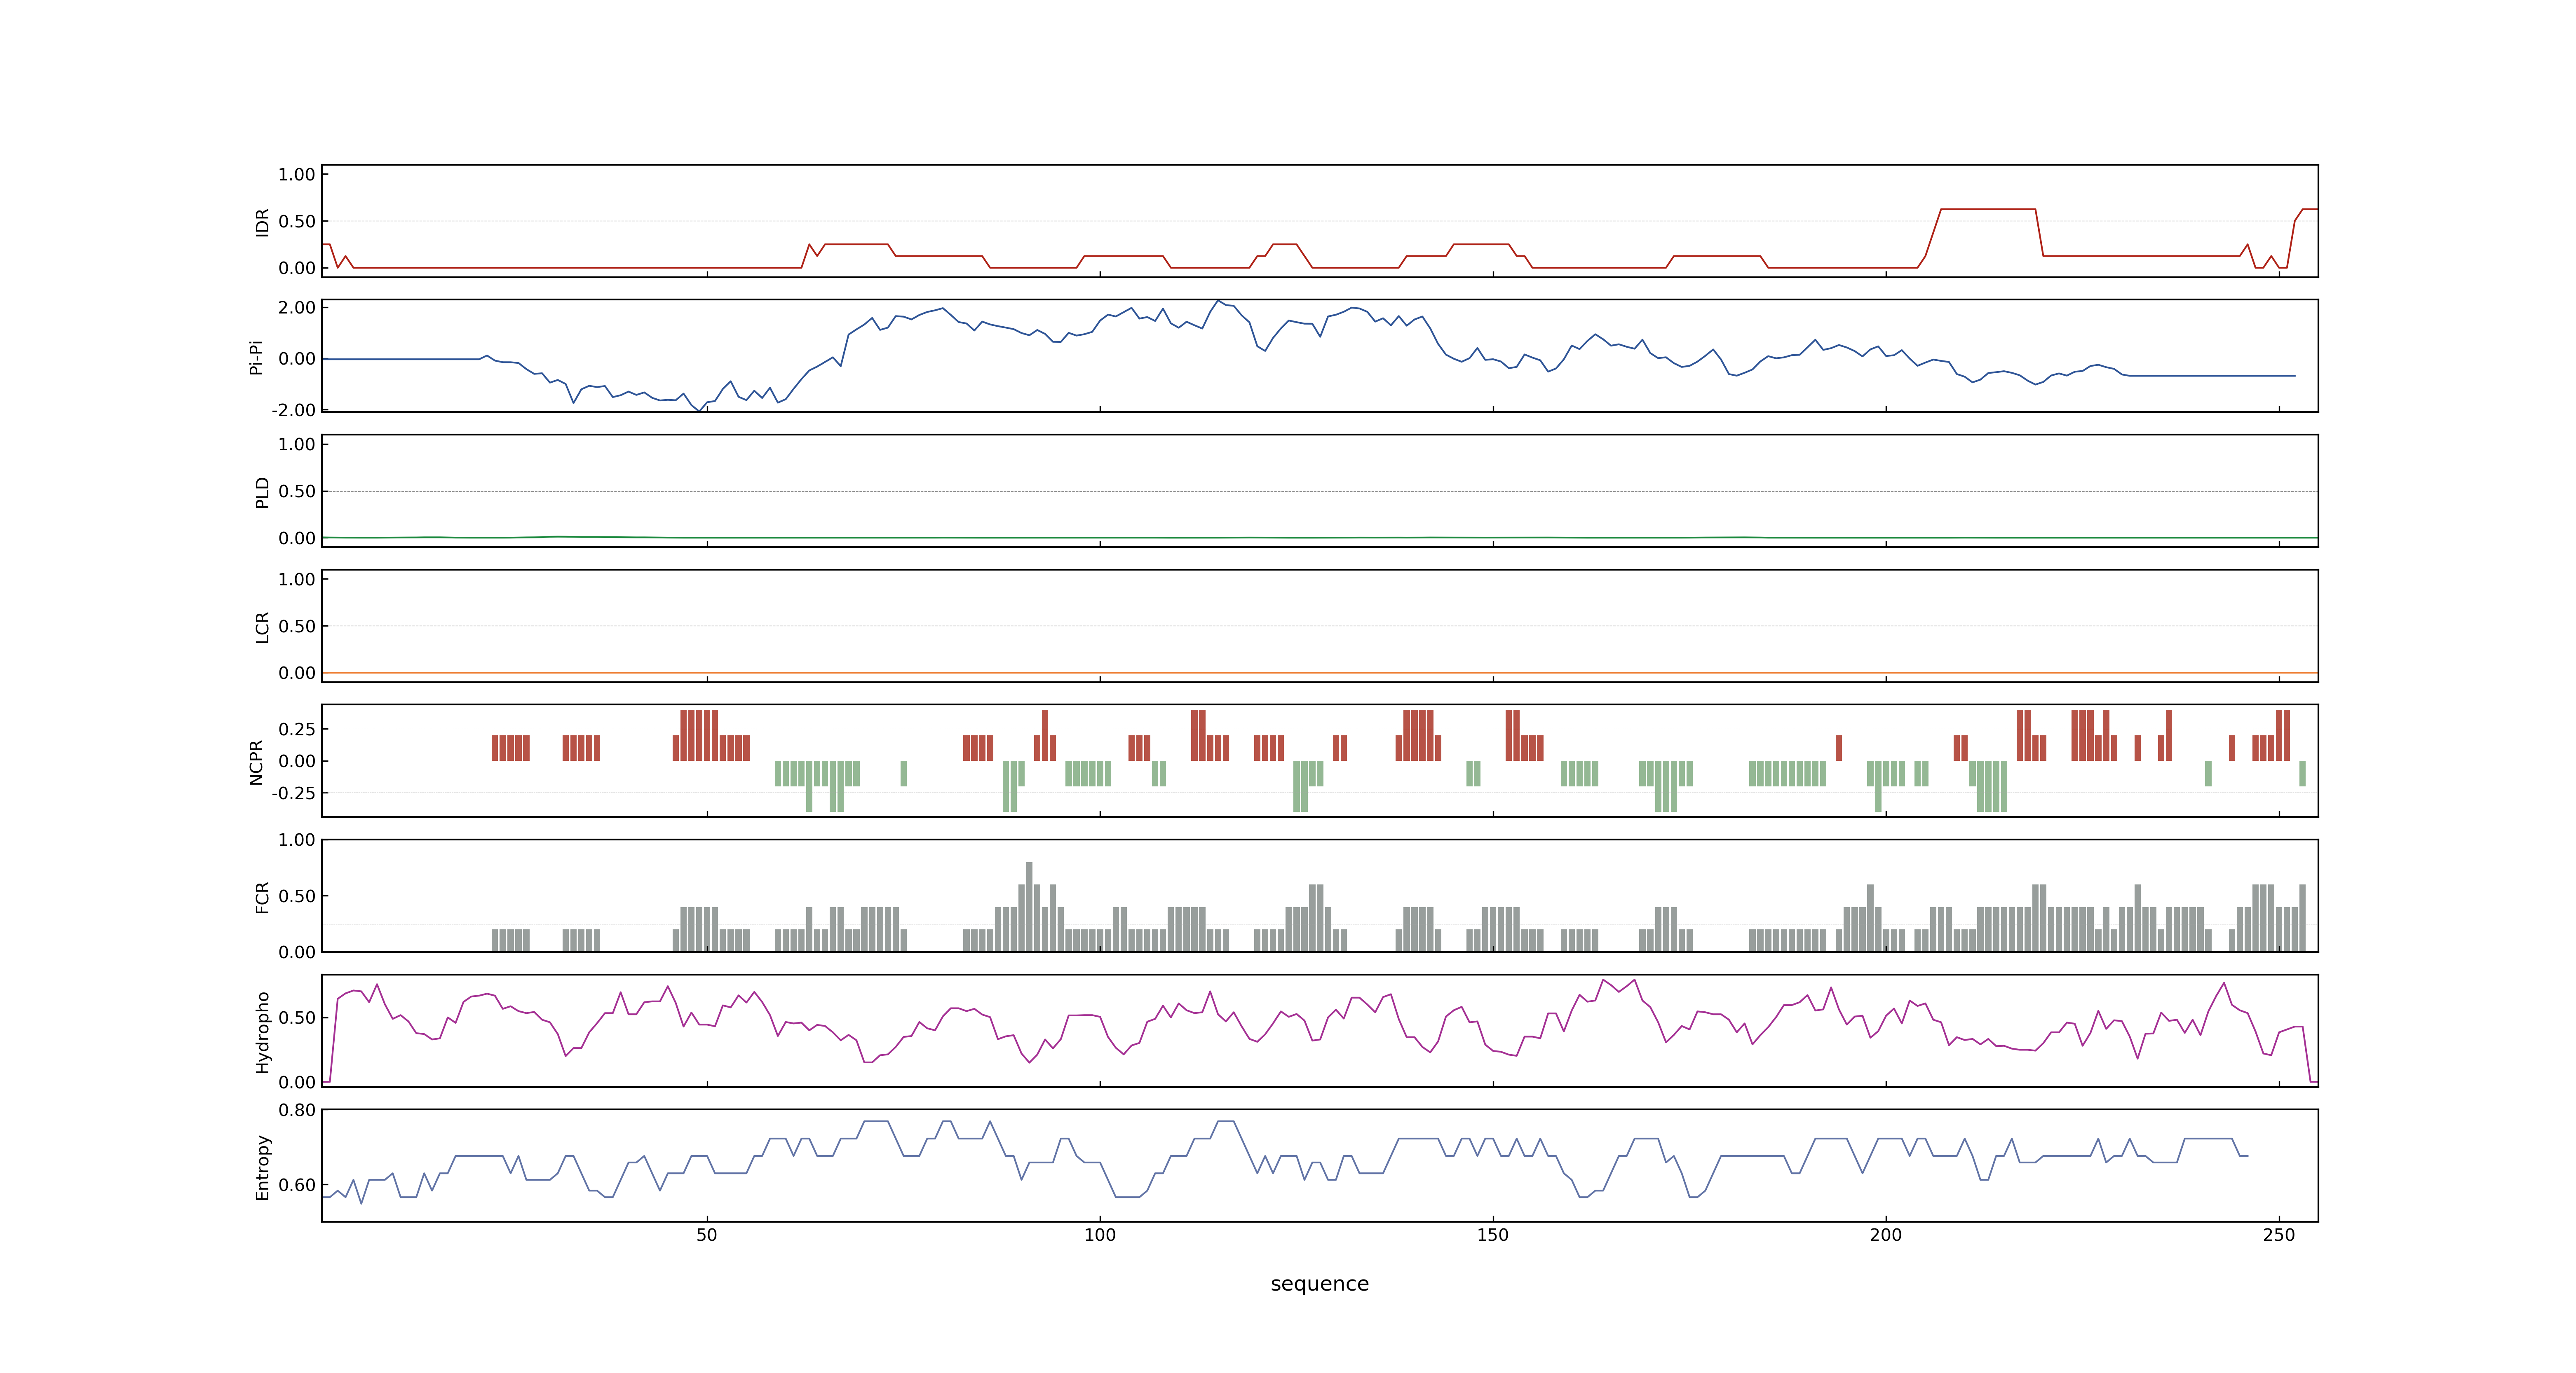The width and height of the screenshot is (2576, 1373).
Task: Click the 0.60 tick on Entropy axis
Action: 297,1185
